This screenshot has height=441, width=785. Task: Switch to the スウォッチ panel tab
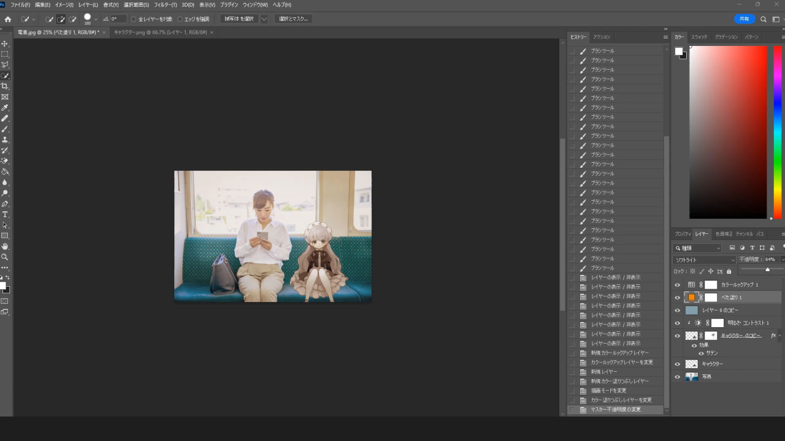pos(699,37)
